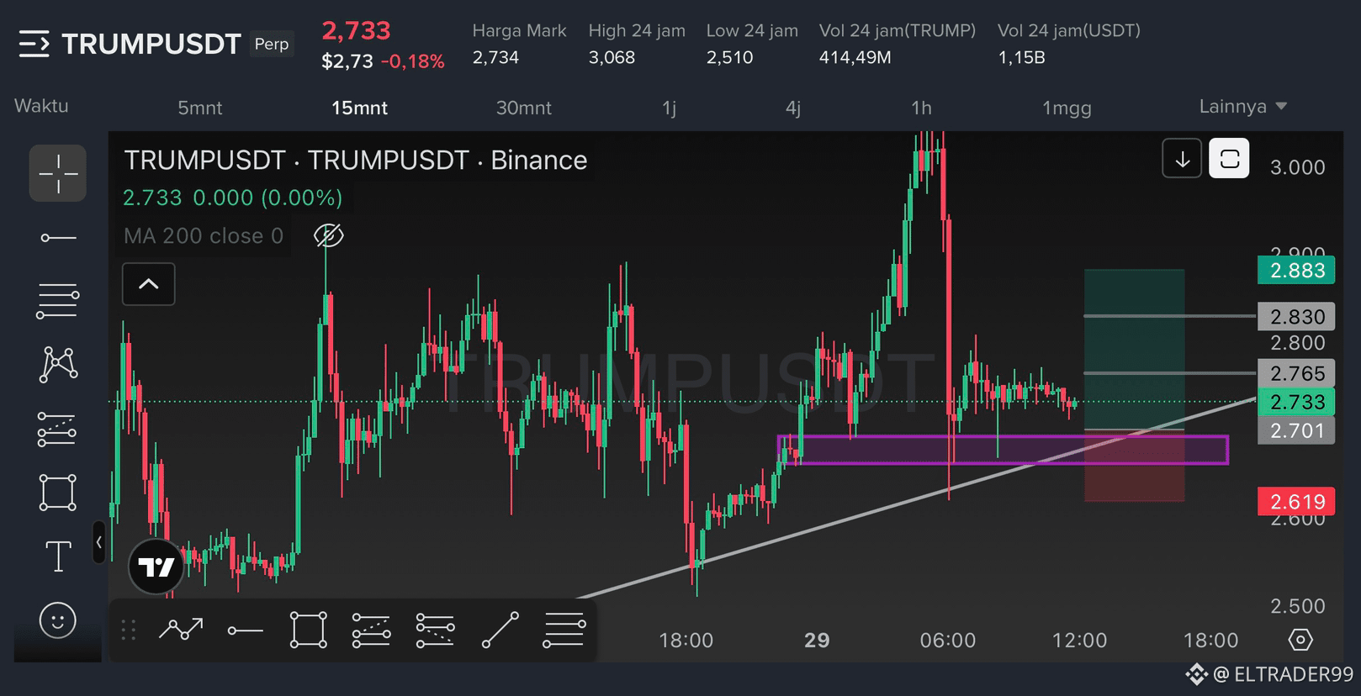Toggle fullscreen chart view button

point(1229,159)
